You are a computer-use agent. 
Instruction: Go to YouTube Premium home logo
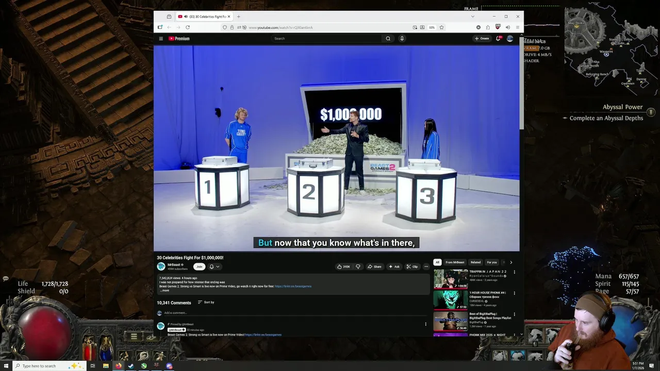179,39
